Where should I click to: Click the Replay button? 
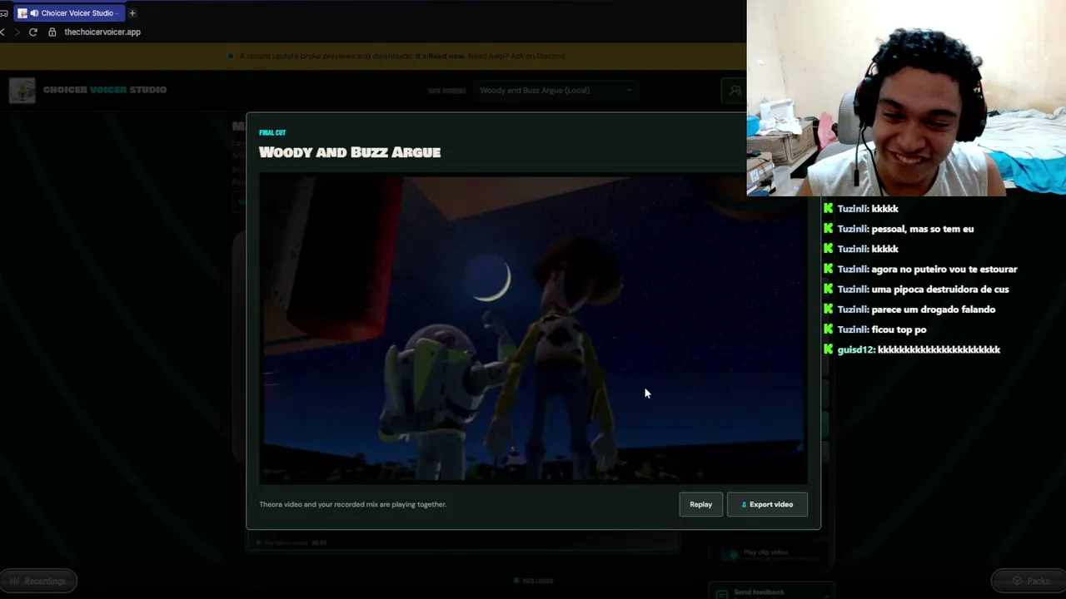(700, 504)
